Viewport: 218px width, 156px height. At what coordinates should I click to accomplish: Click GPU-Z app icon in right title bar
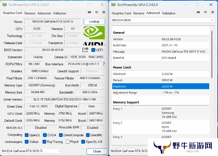[113, 5]
